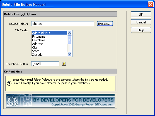The height and width of the screenshot is (116, 155).
Task: Click the DMXzone logo in the banner
Action: (13, 101)
